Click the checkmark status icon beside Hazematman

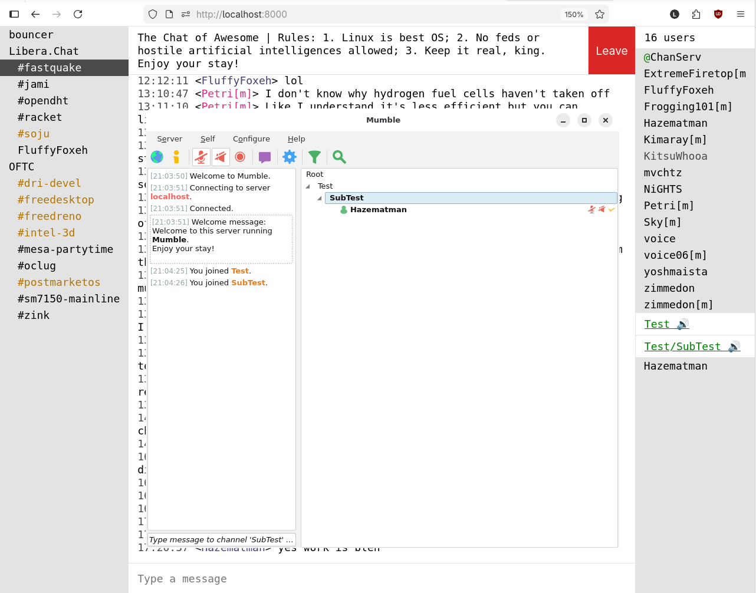point(612,209)
